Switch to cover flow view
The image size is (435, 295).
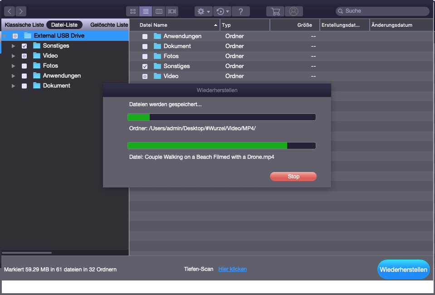172,11
